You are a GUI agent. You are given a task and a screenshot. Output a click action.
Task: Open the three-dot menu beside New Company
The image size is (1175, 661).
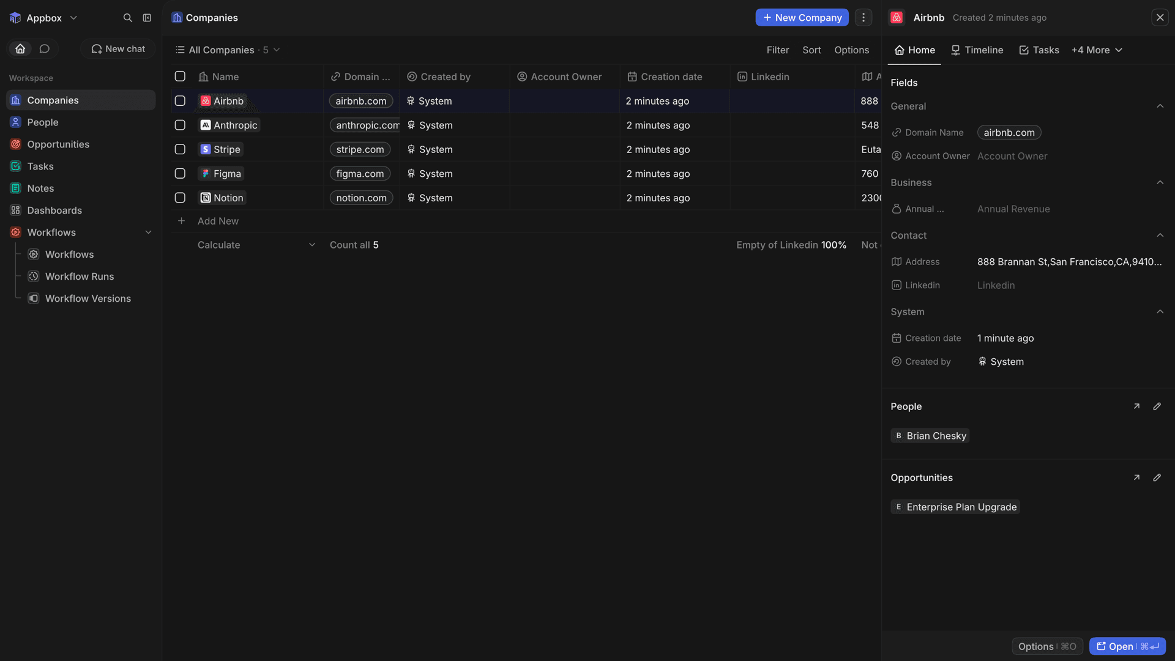[x=864, y=18]
